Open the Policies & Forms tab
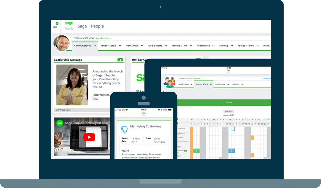Viewport: 321px width, 188px height. (x=246, y=46)
